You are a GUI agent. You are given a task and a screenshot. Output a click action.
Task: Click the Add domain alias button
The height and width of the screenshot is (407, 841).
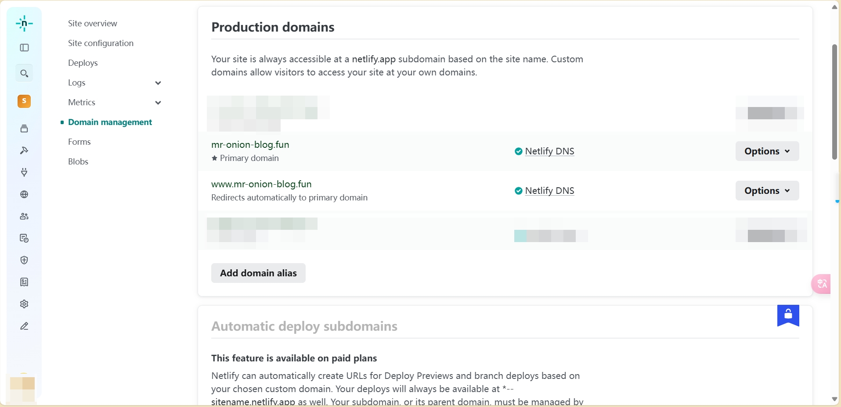(258, 273)
